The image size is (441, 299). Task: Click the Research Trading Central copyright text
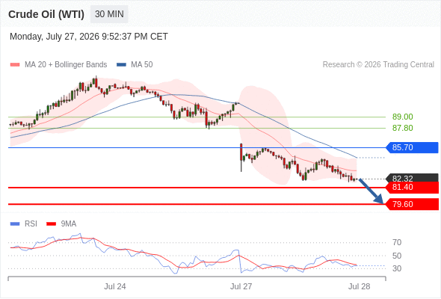(378, 65)
